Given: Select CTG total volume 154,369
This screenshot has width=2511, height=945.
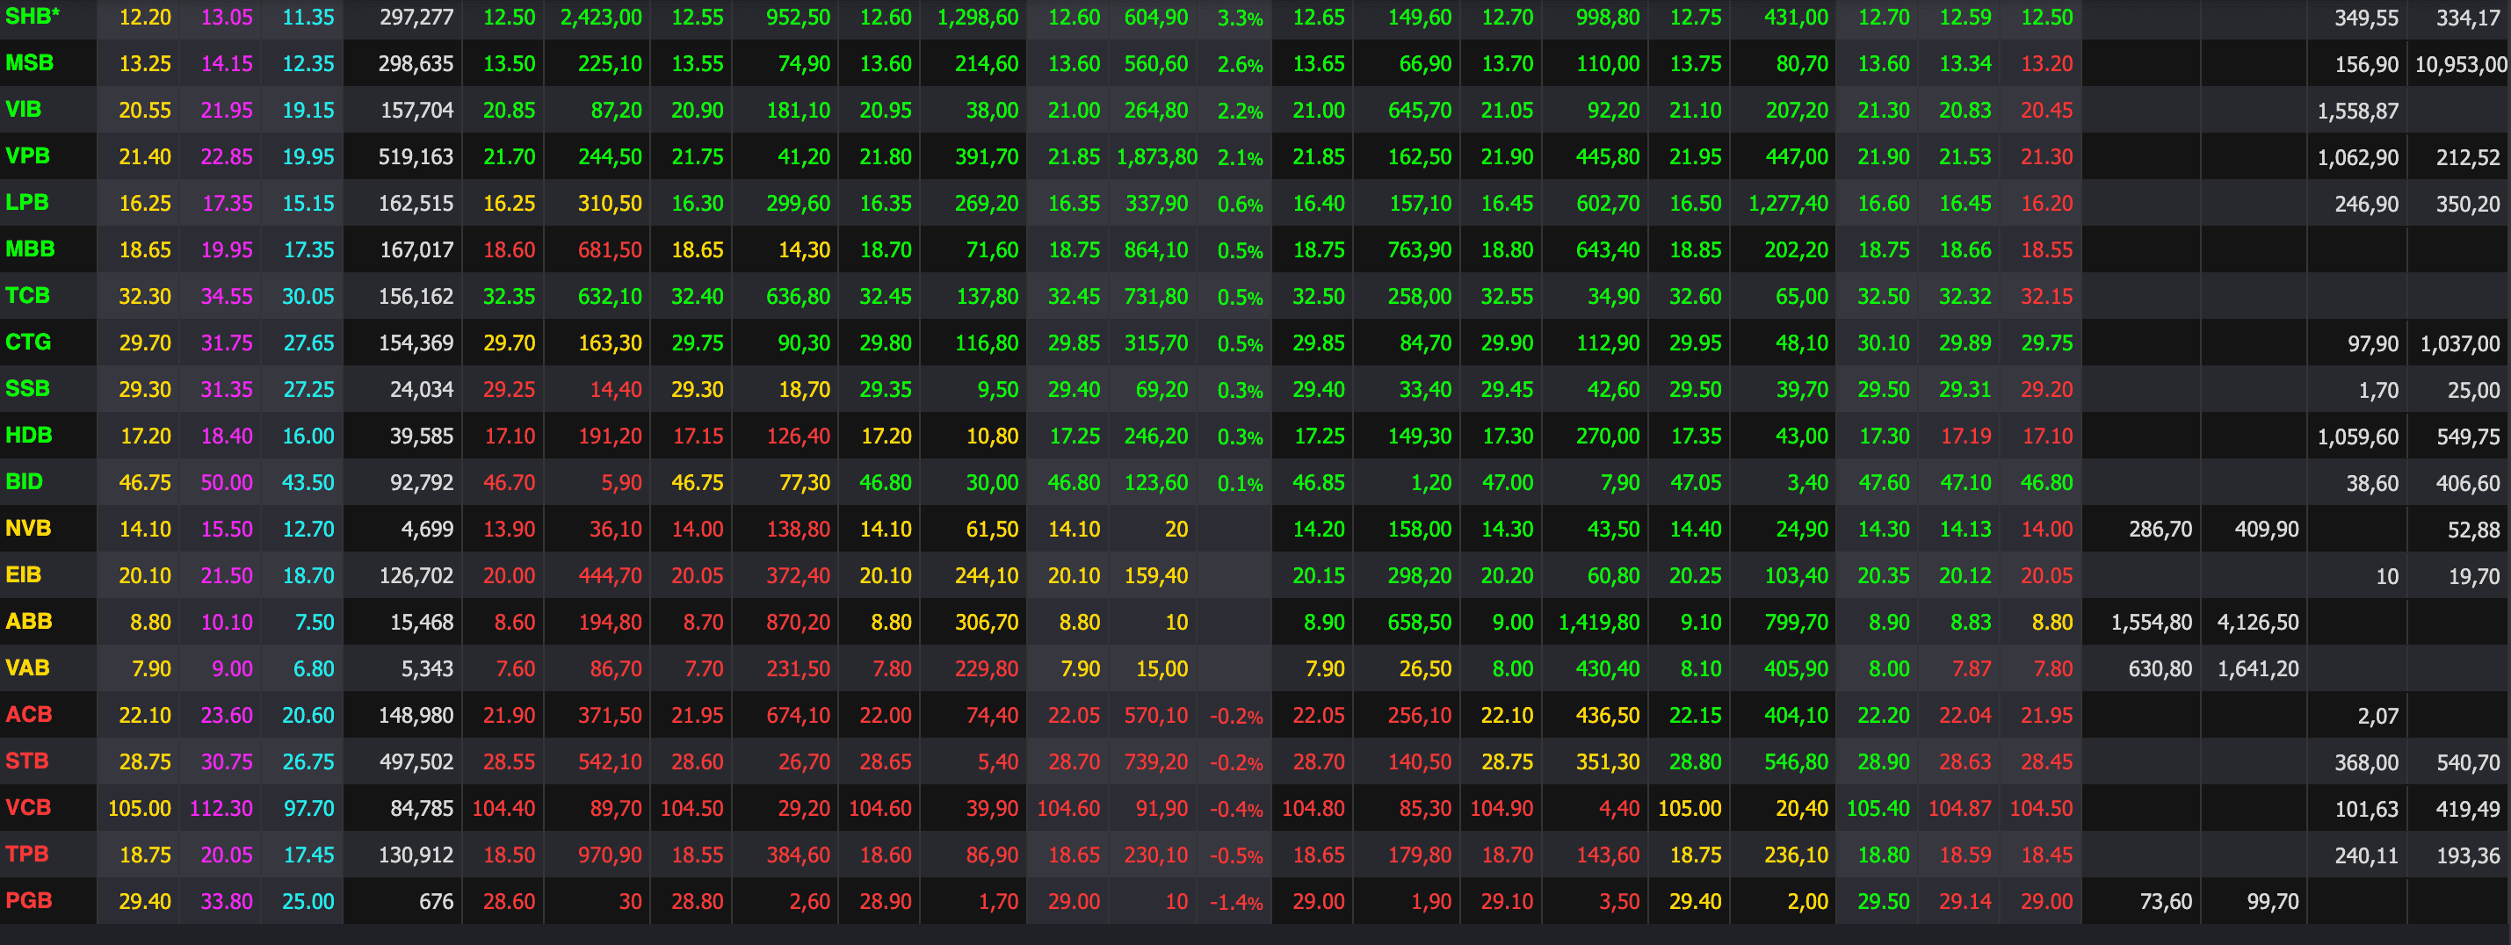Looking at the screenshot, I should (416, 343).
